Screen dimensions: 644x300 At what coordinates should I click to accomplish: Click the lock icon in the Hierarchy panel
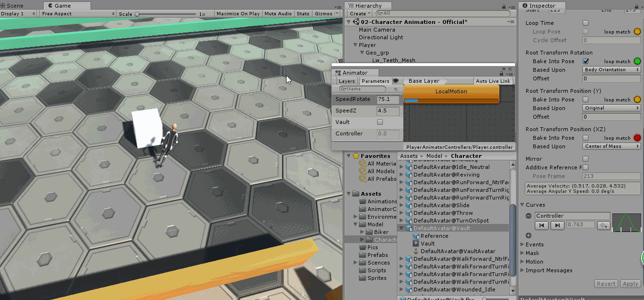tap(504, 6)
